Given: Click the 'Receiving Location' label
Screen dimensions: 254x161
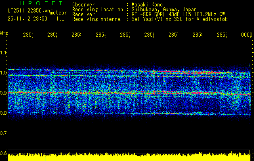Looking at the screenshot, I should click(x=98, y=10).
